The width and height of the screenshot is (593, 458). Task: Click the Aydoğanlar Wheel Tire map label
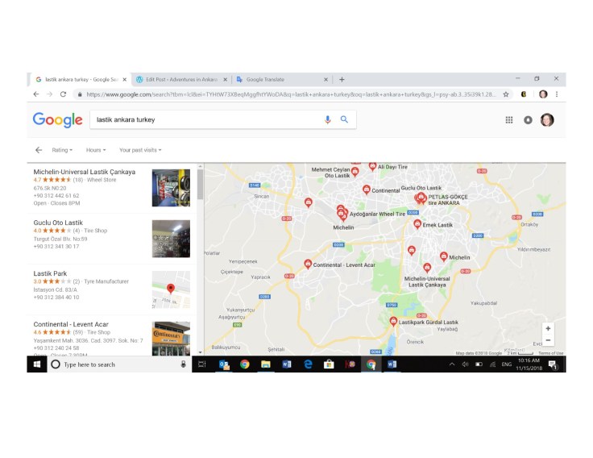pyautogui.click(x=377, y=214)
